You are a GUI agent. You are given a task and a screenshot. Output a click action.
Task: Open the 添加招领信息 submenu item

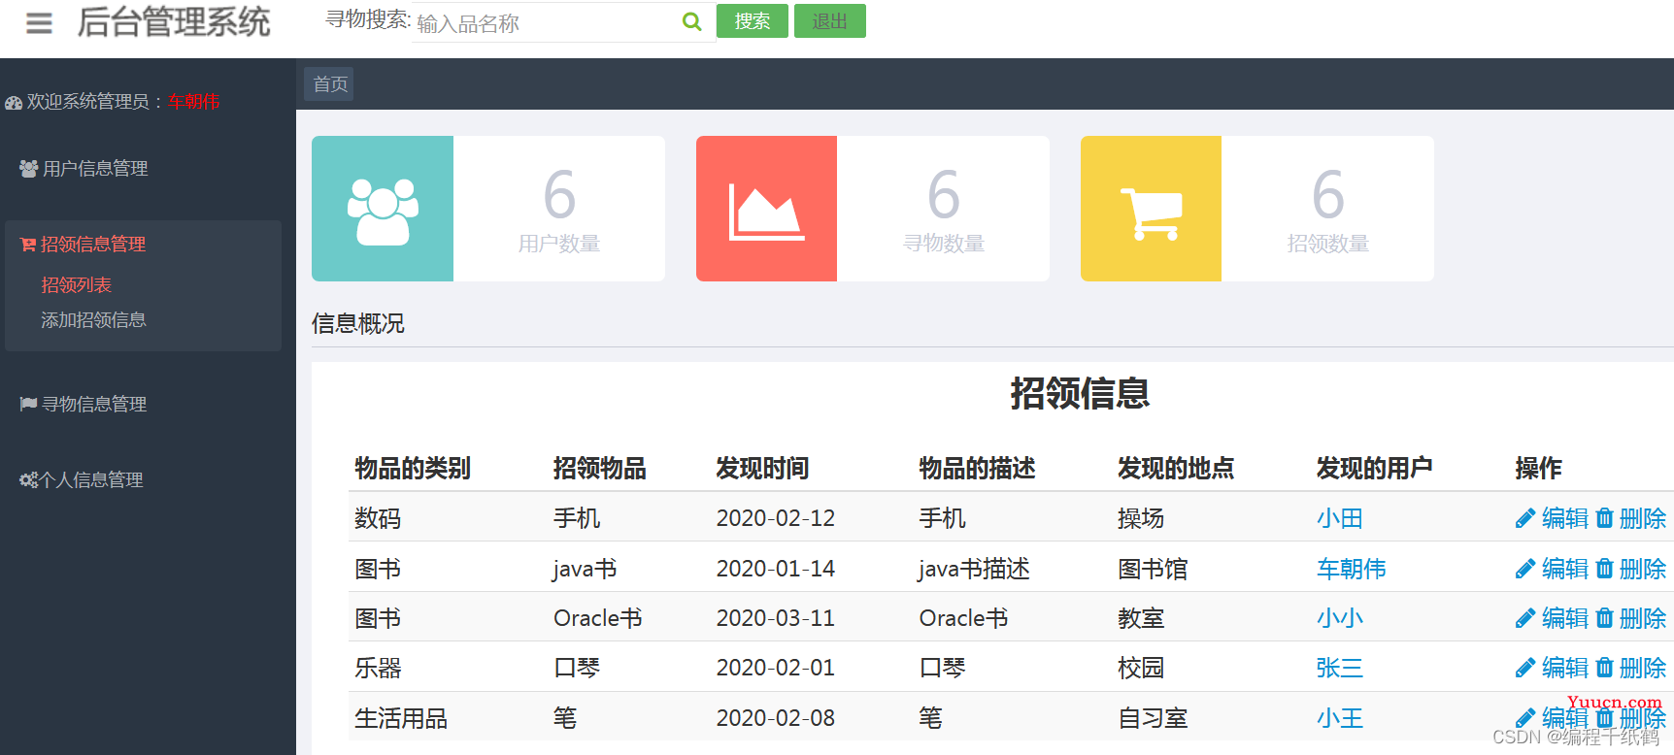point(93,320)
